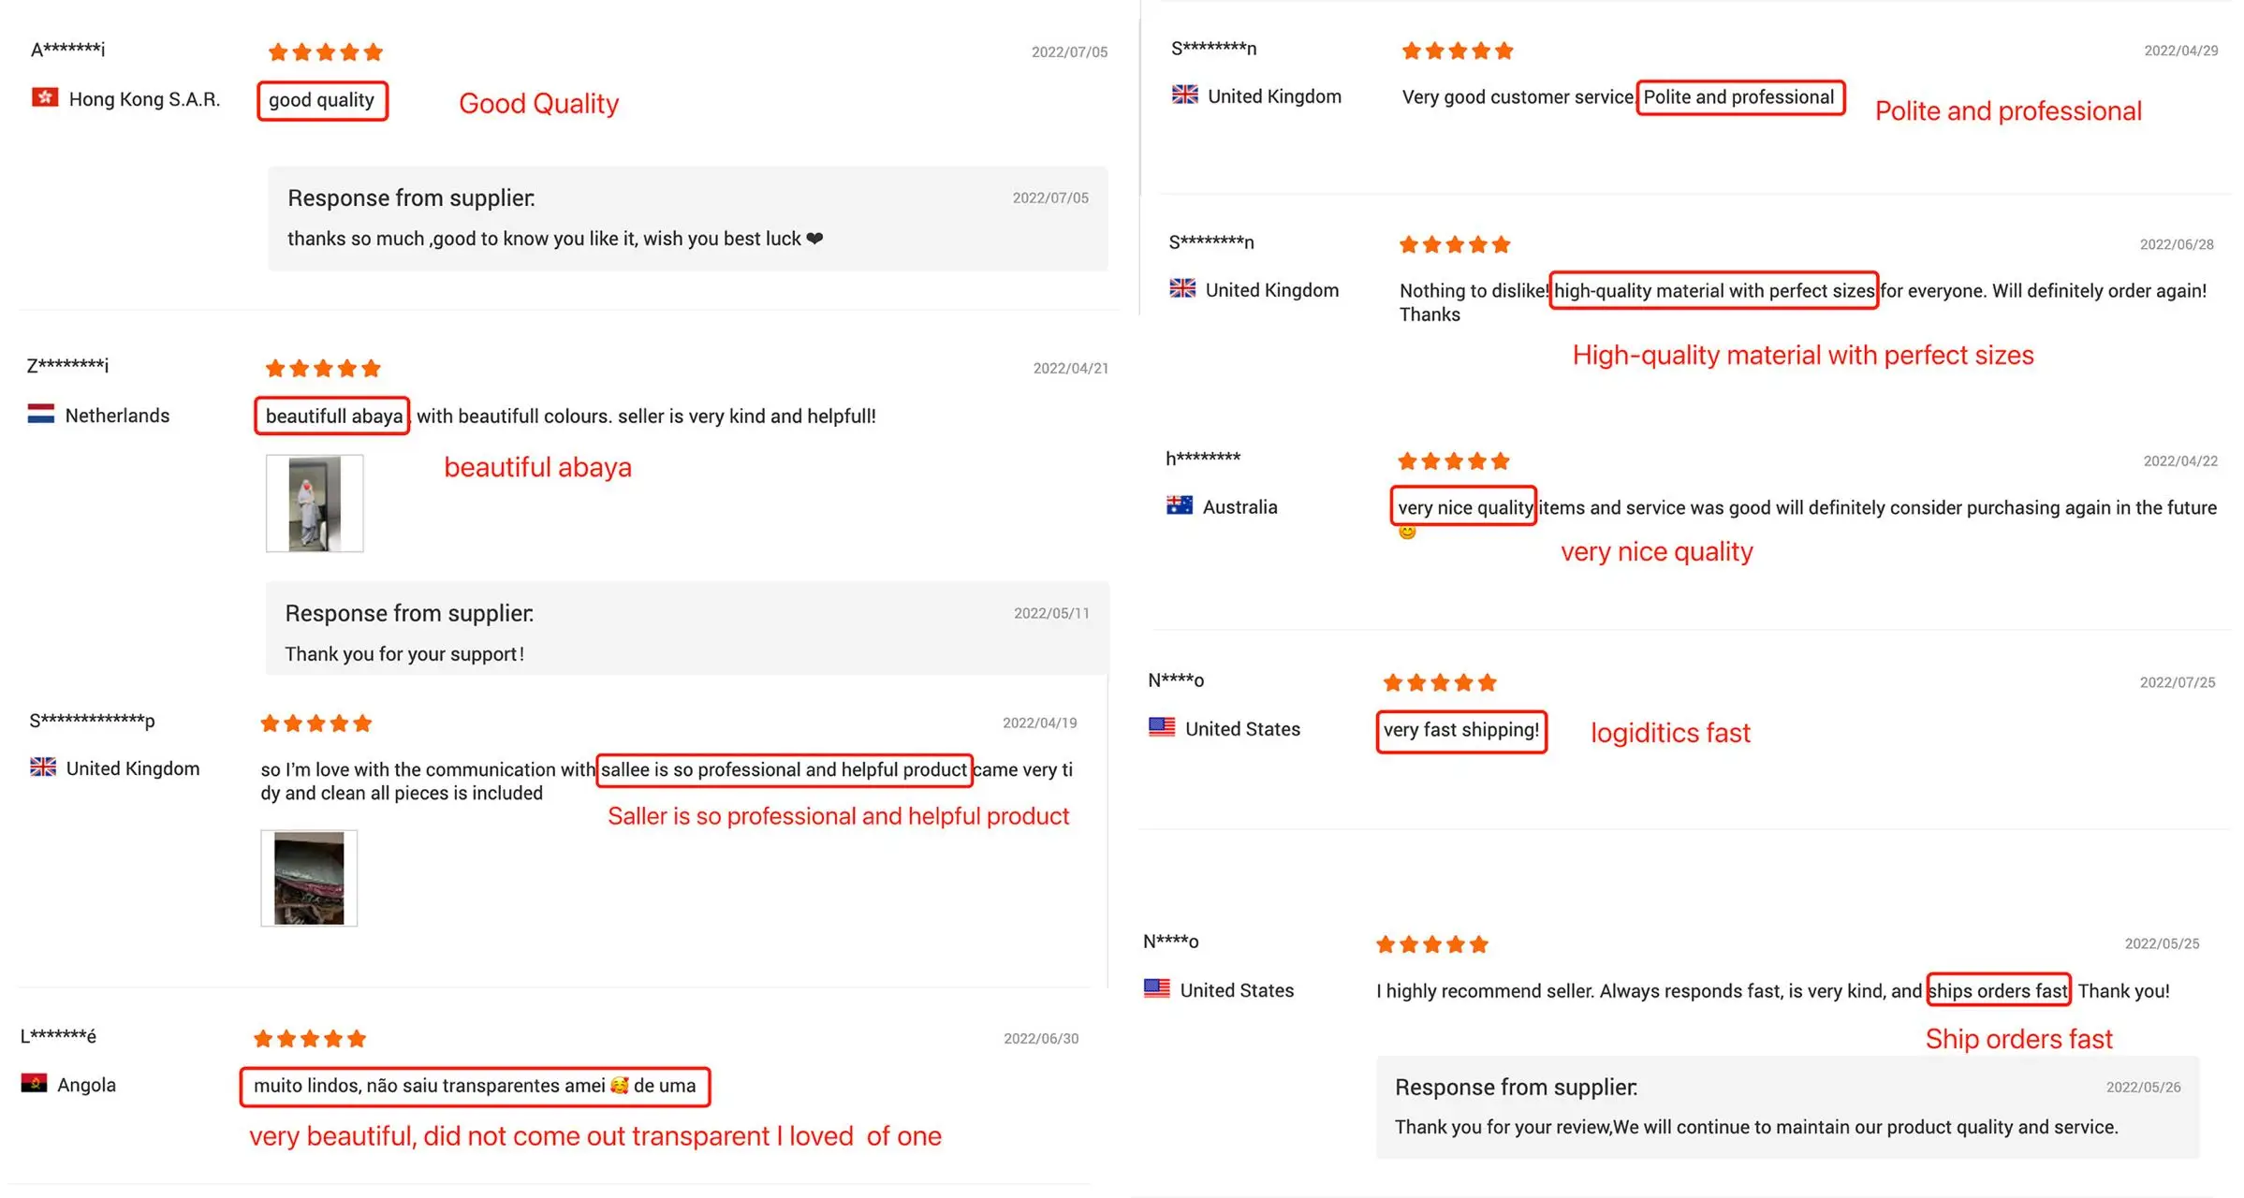
Task: Click the Angola flag icon
Action: 35,1083
